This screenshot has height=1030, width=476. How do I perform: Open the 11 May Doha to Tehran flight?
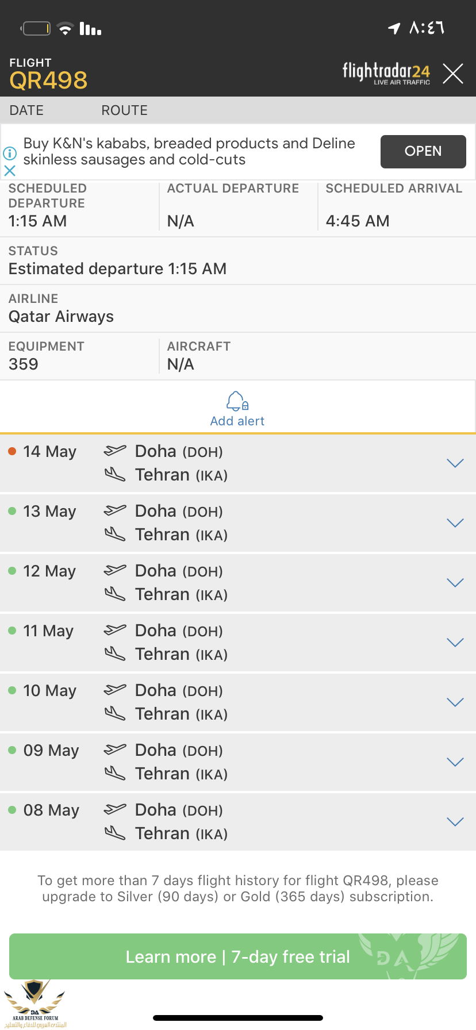(238, 643)
